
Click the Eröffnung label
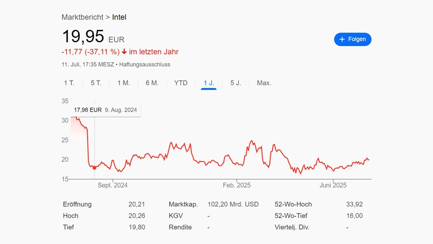[x=77, y=204]
